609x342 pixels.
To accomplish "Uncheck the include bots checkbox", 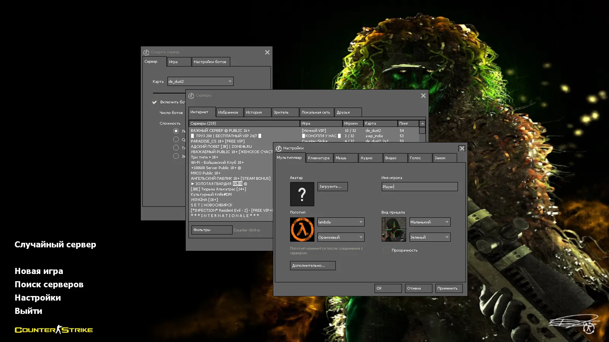I will tap(155, 102).
